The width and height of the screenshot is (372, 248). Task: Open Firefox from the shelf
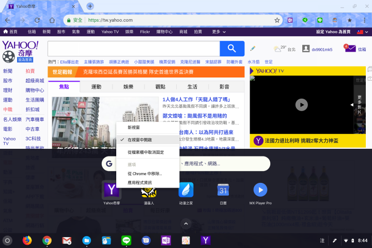click(x=27, y=240)
